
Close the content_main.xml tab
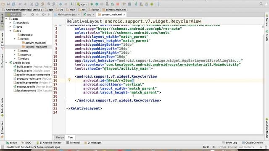[x=124, y=15]
